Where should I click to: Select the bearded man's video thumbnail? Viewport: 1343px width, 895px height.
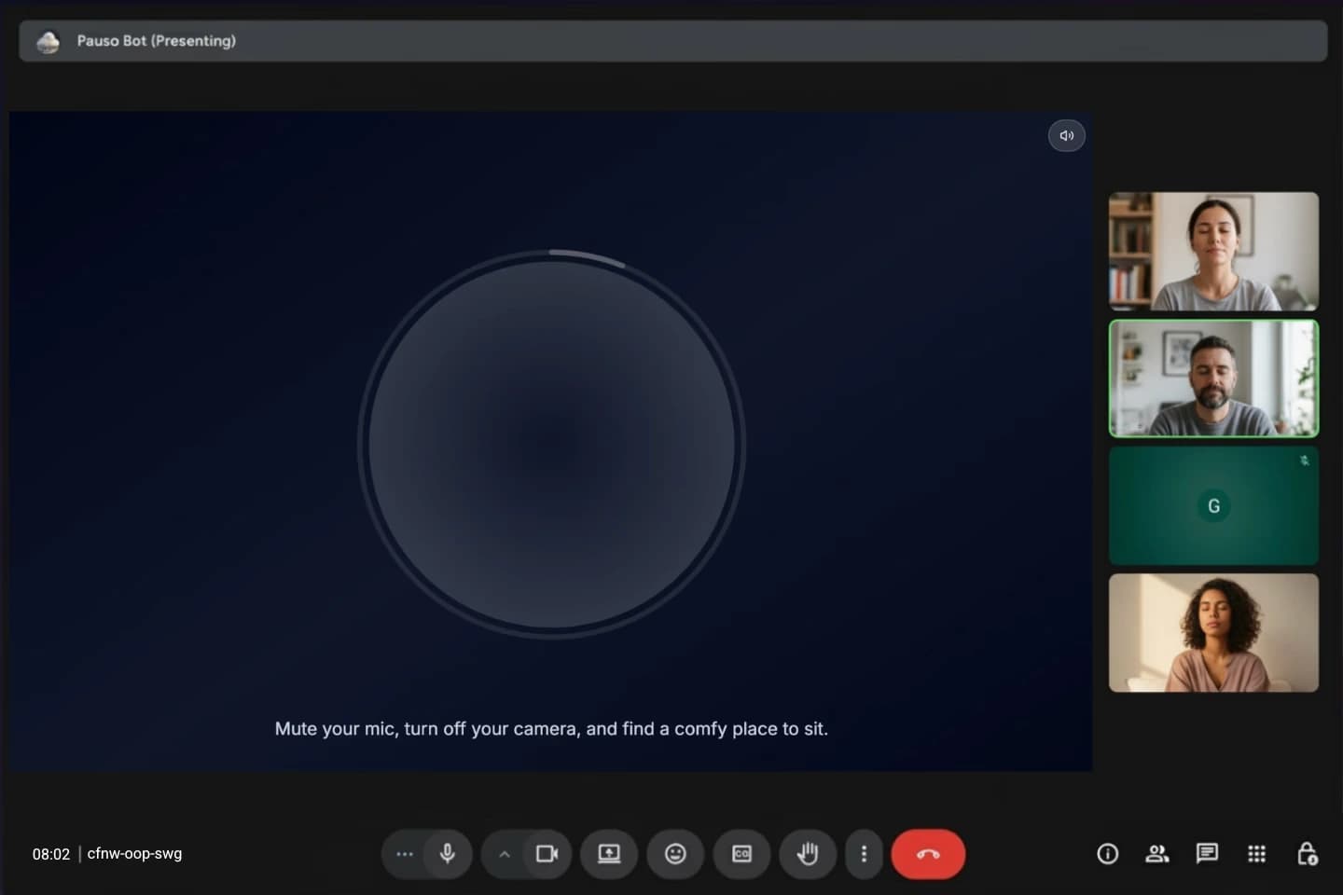pos(1213,379)
